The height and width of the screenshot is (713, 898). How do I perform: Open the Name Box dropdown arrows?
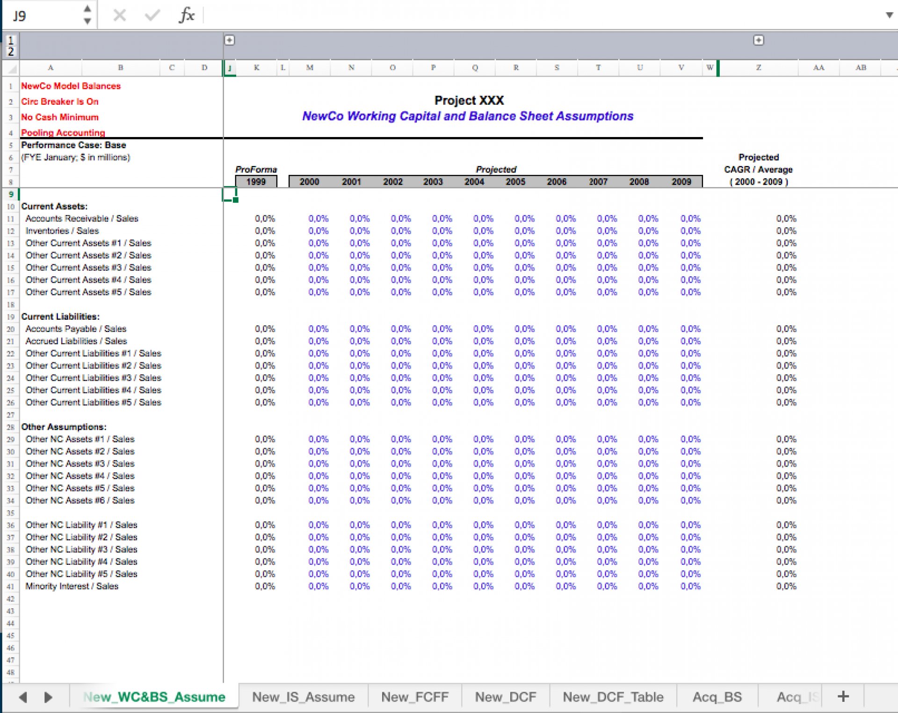87,15
